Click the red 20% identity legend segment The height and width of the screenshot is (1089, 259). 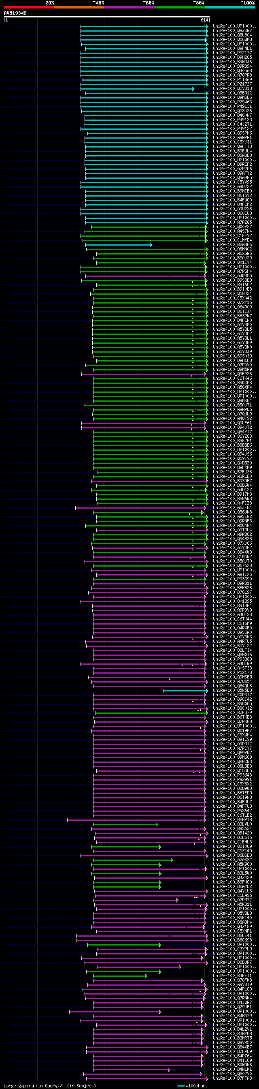[29, 7]
